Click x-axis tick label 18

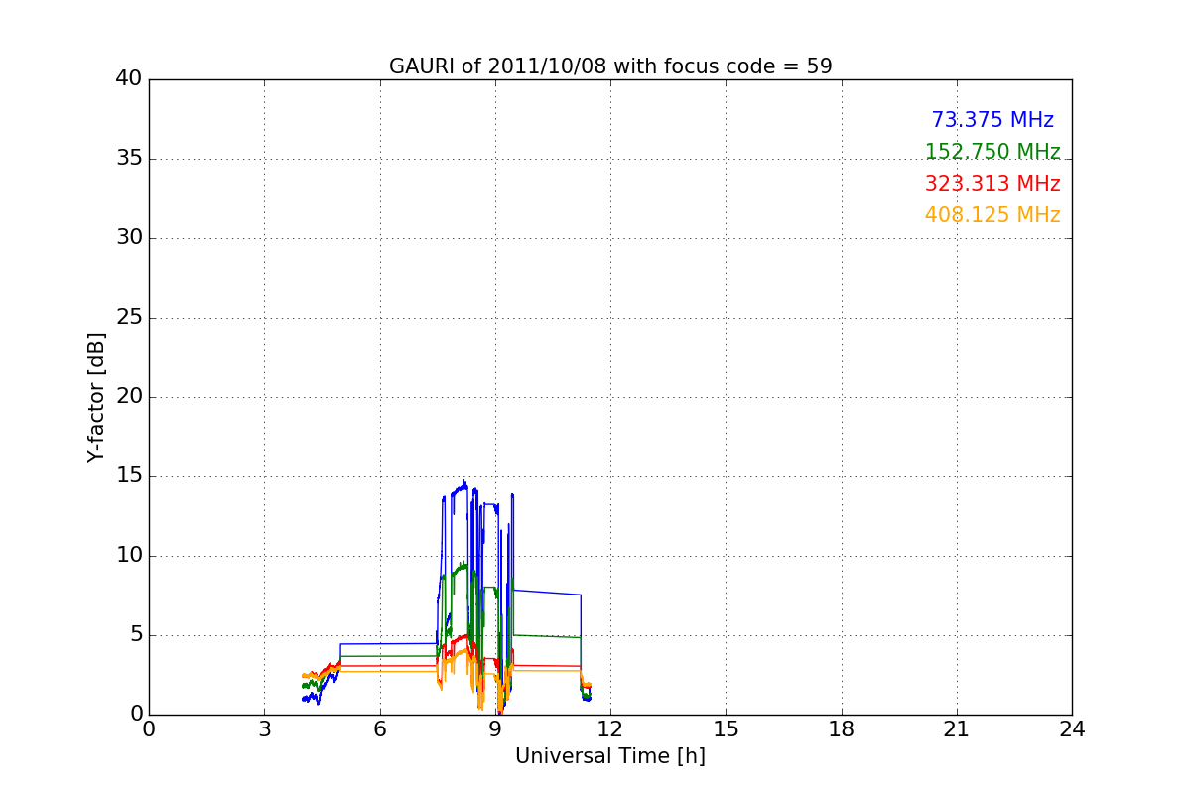coord(842,729)
